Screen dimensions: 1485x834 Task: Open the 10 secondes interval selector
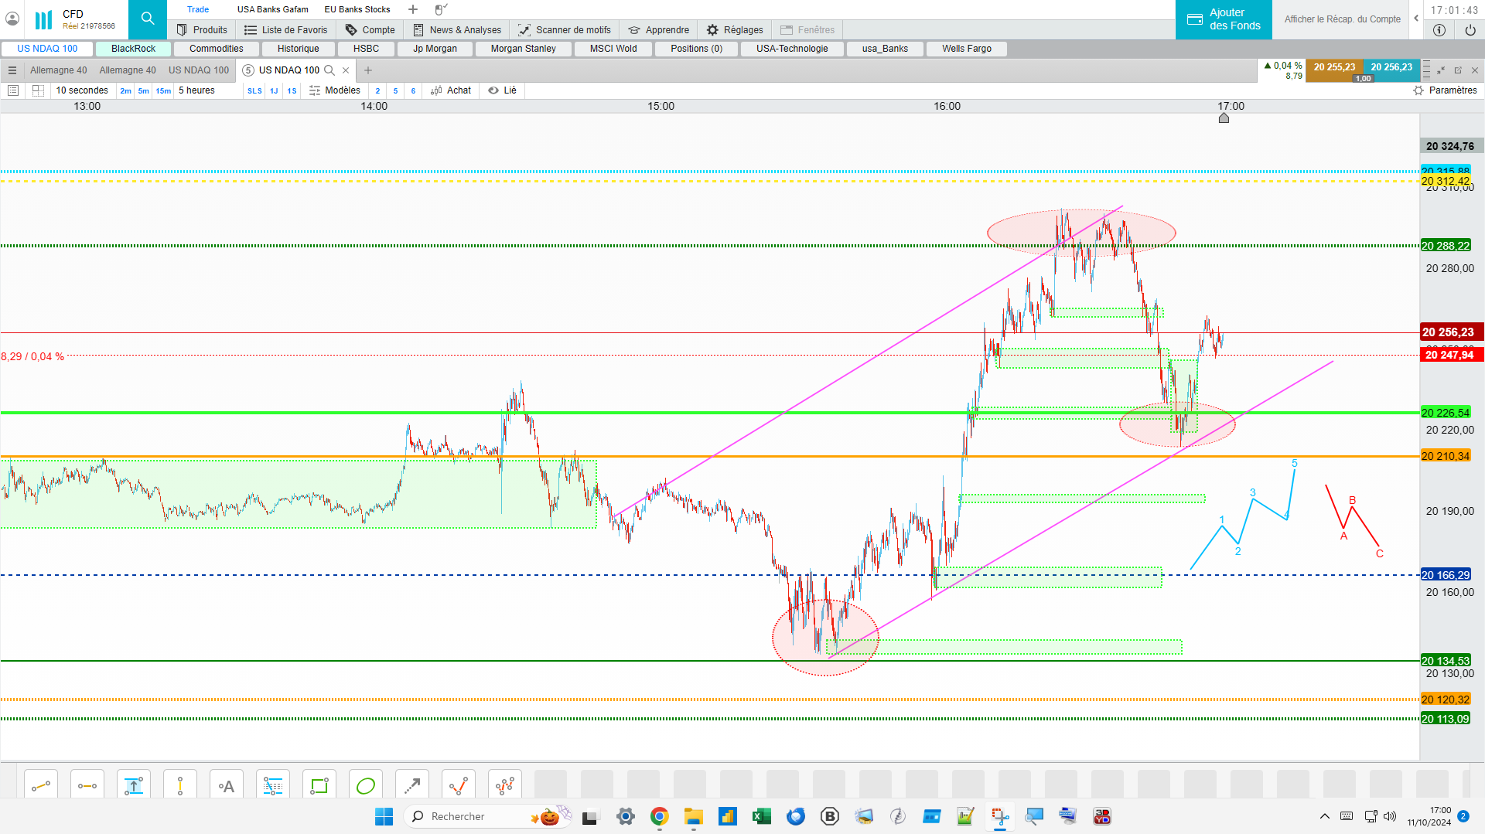tap(82, 90)
